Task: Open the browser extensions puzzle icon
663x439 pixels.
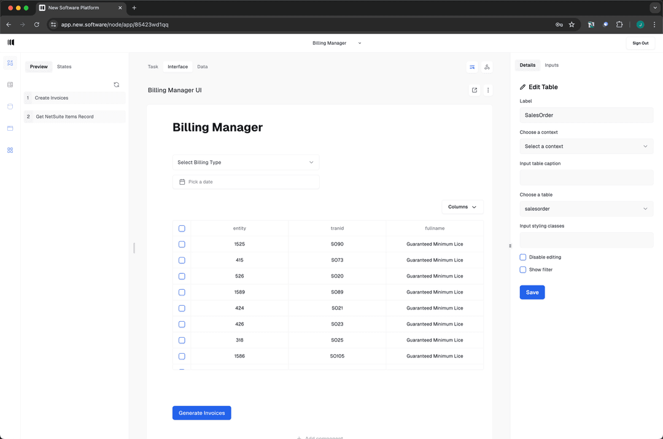Action: point(619,25)
